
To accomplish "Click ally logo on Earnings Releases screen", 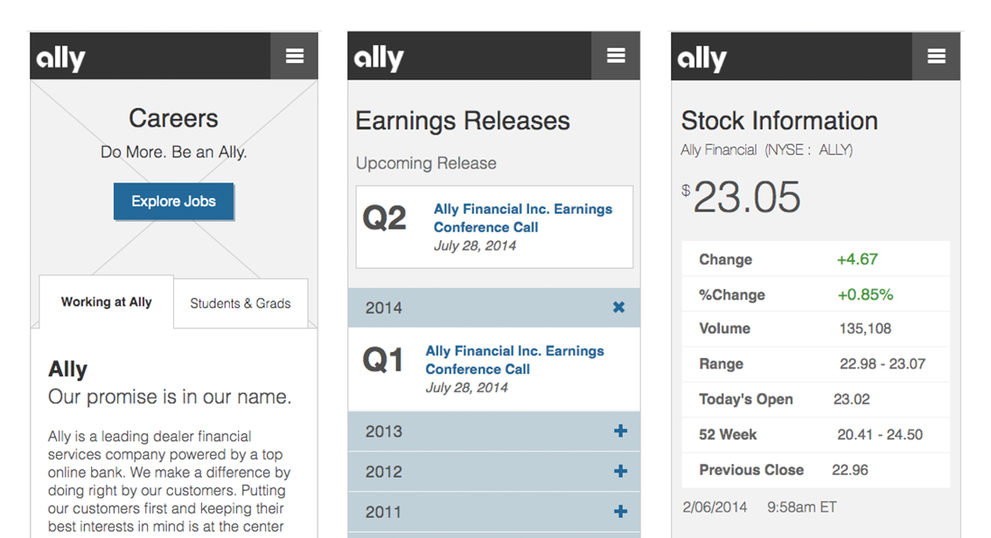I will tap(379, 58).
